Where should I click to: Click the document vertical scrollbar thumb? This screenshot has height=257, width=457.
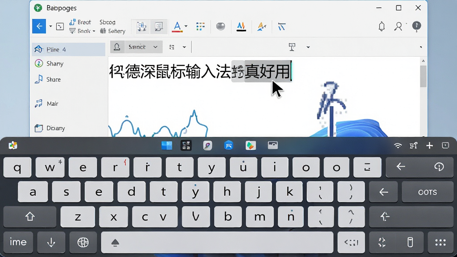pyautogui.click(x=423, y=76)
